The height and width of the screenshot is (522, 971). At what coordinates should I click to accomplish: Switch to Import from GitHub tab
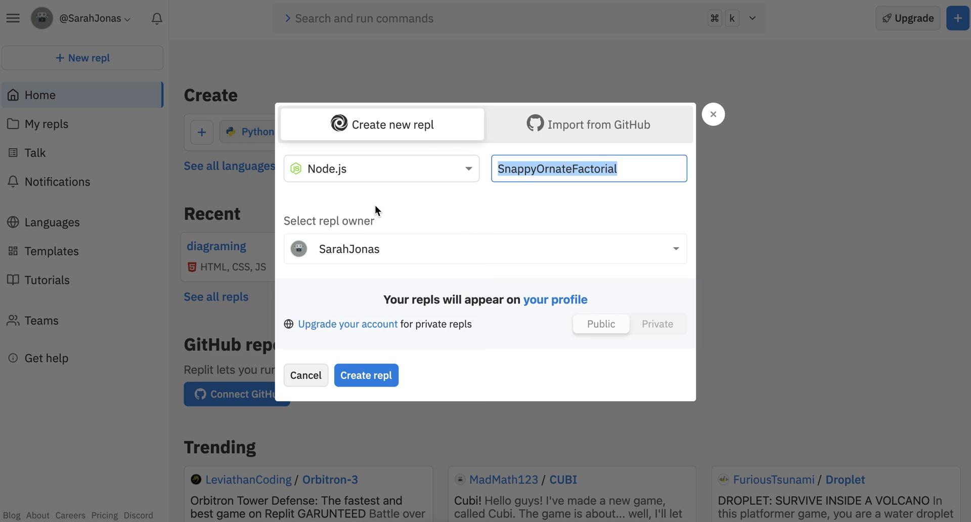click(589, 124)
